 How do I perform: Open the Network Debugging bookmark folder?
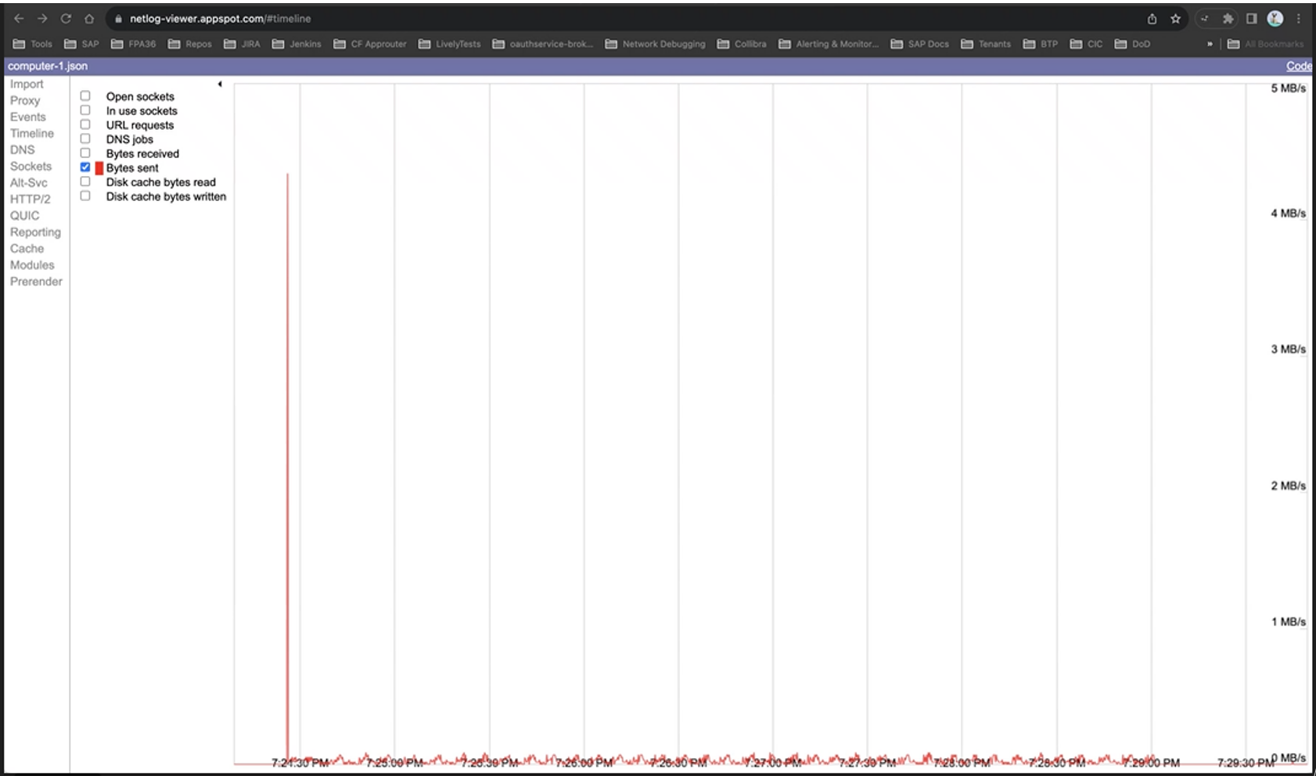click(x=655, y=44)
